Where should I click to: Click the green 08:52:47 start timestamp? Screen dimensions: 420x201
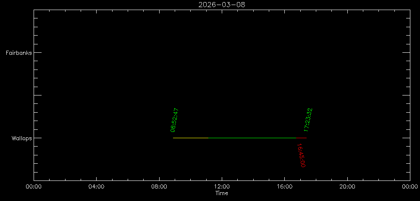175,120
